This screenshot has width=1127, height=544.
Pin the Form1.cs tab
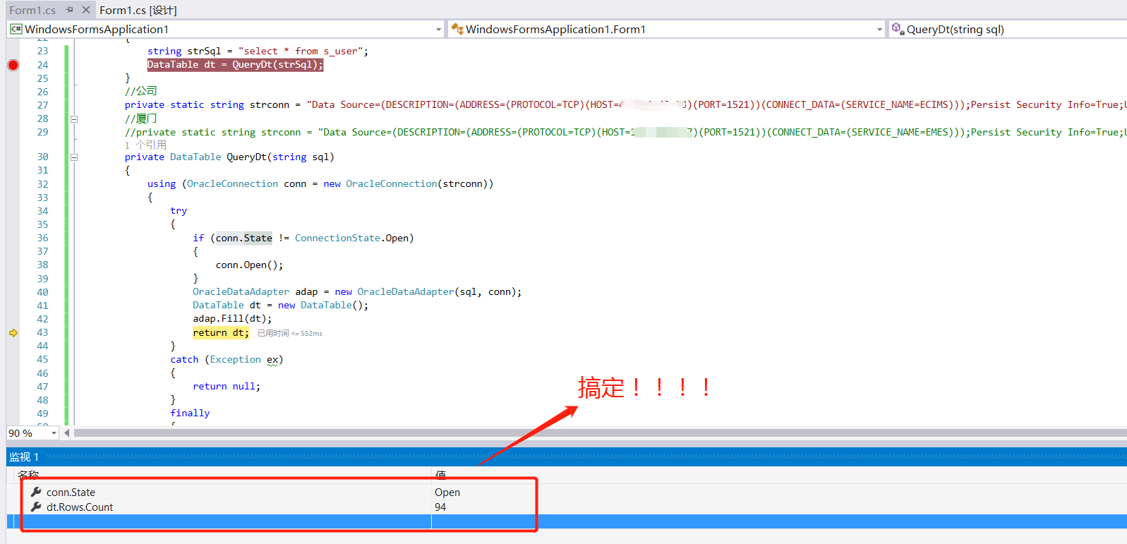(69, 10)
